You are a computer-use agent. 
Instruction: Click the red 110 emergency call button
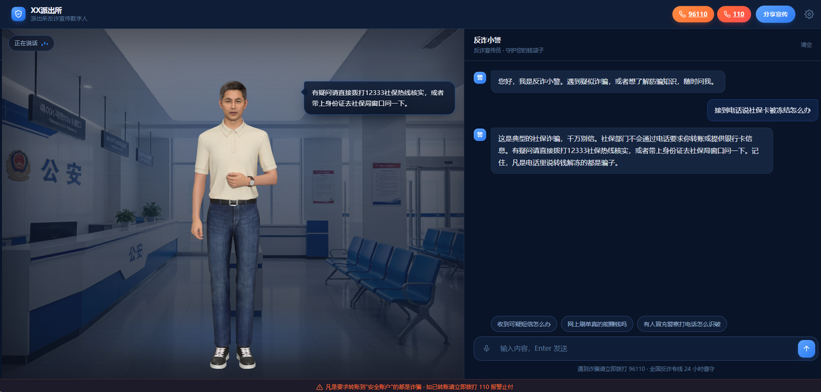pyautogui.click(x=734, y=14)
